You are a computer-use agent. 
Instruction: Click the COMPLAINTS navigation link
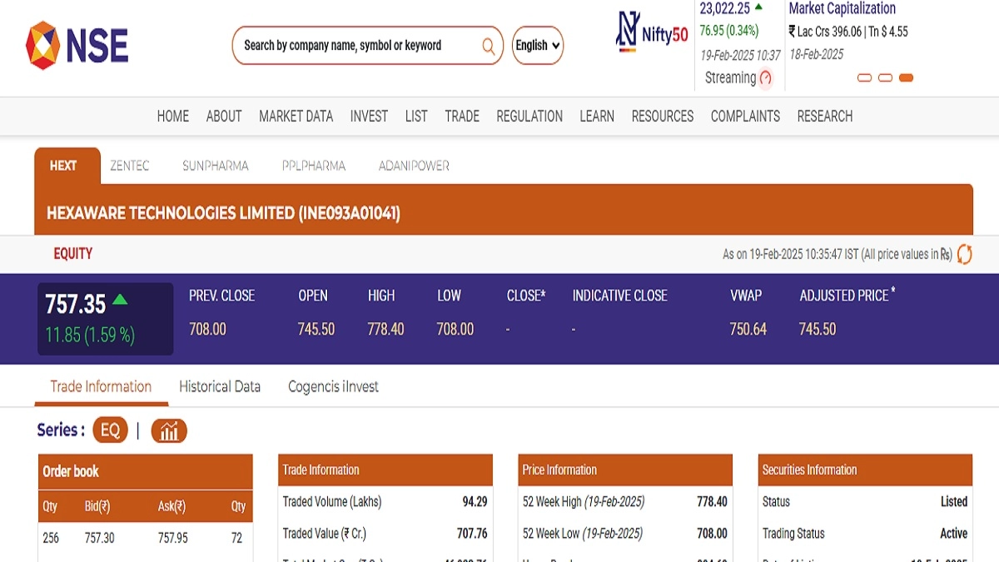coord(745,117)
